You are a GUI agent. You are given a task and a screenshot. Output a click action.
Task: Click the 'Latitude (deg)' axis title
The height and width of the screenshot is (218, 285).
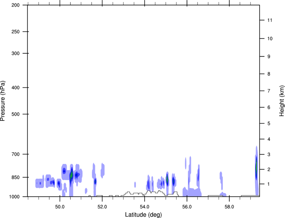click(143, 215)
